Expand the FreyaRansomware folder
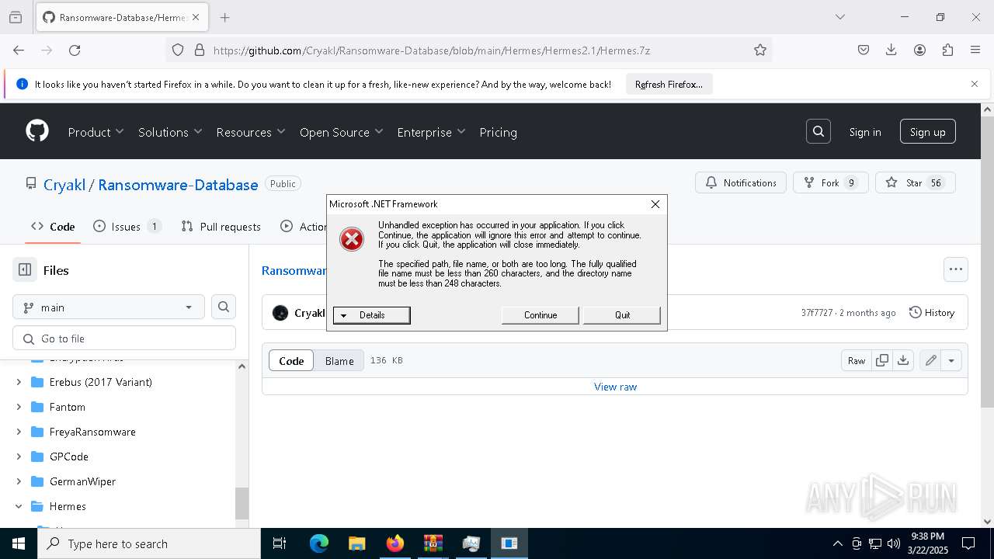This screenshot has width=994, height=559. 19,432
